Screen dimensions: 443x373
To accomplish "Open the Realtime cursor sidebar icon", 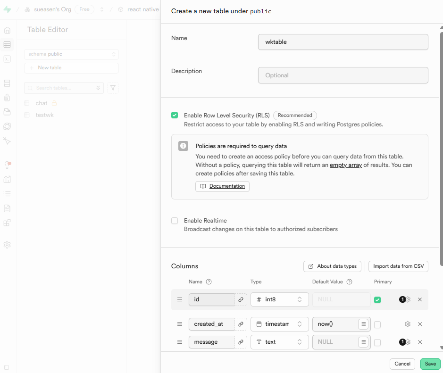I will [7, 141].
